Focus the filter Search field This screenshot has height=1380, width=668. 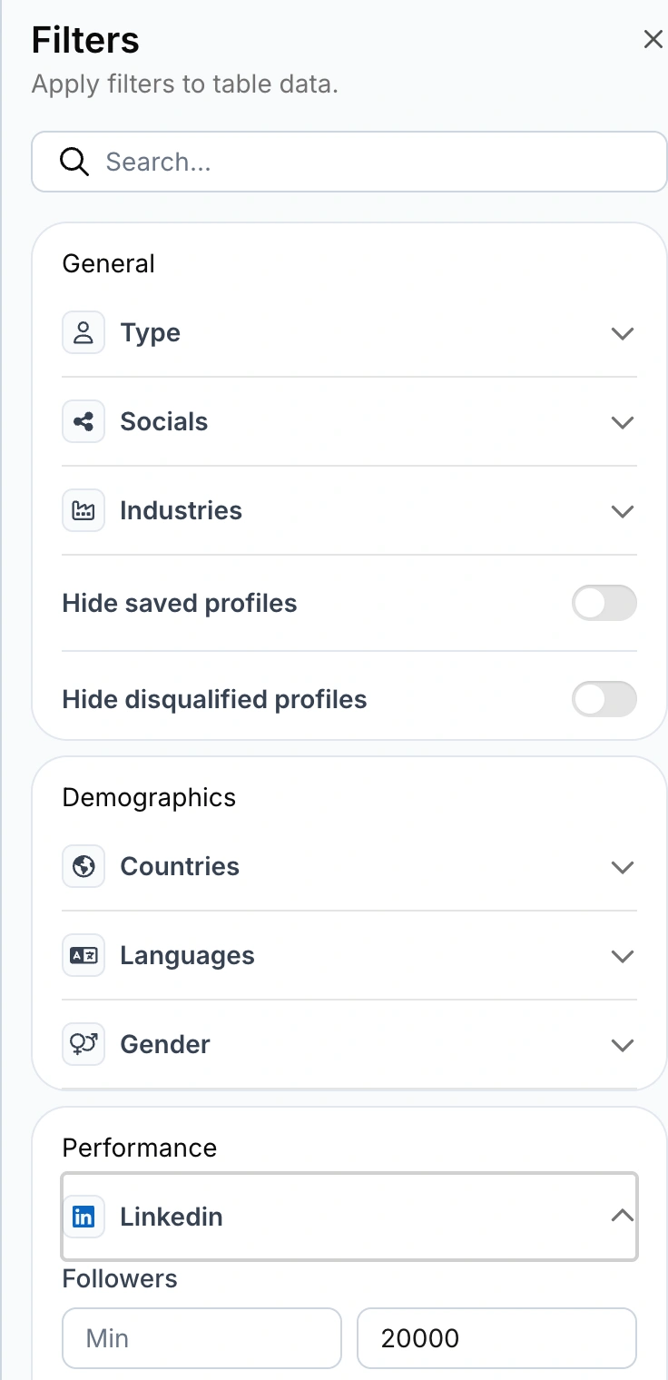click(363, 162)
